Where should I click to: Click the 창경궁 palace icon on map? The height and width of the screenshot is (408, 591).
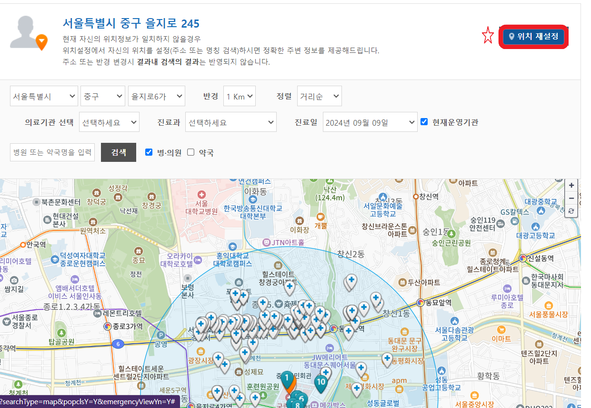click(x=151, y=196)
